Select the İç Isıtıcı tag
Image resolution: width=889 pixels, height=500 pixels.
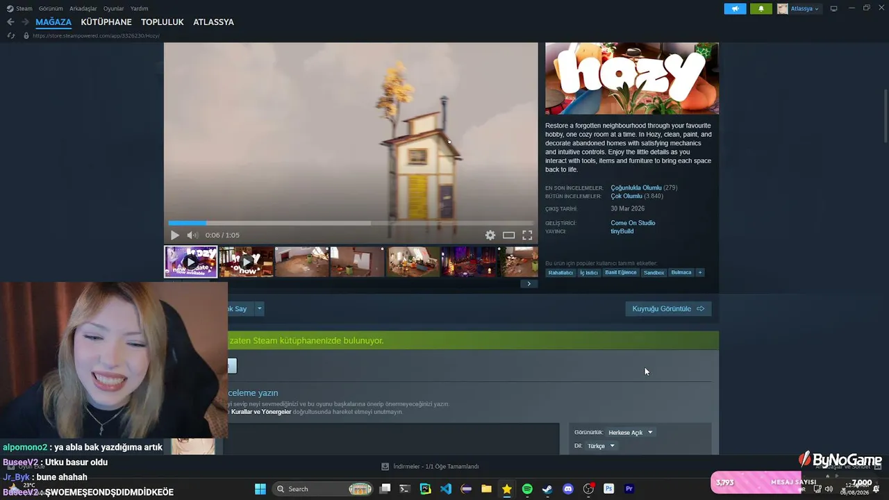[x=589, y=272]
